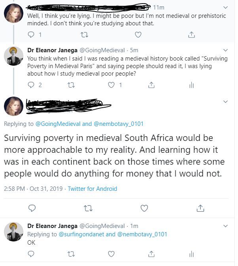Share the tweet posted 11m ago
The height and width of the screenshot is (266, 238).
point(191,34)
